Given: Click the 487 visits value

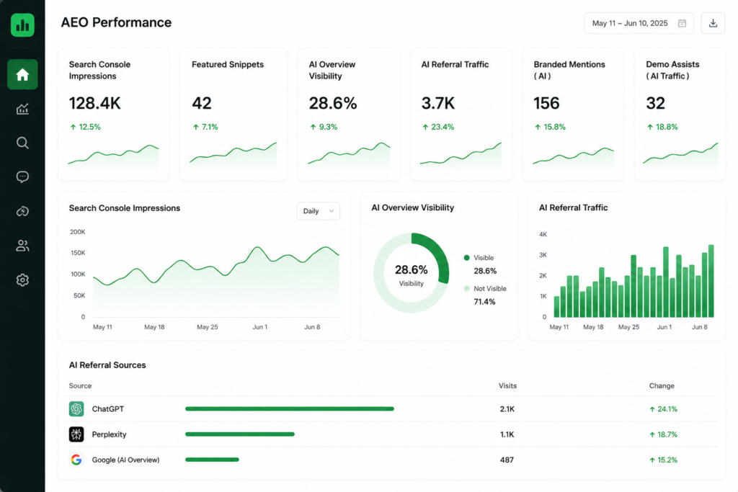Looking at the screenshot, I should point(507,460).
